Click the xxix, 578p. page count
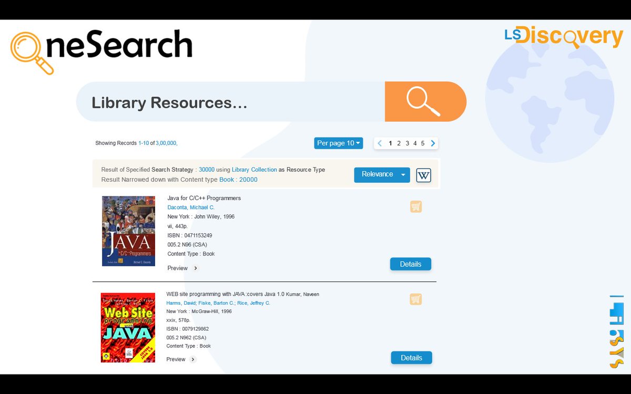This screenshot has width=631, height=394. [x=178, y=320]
